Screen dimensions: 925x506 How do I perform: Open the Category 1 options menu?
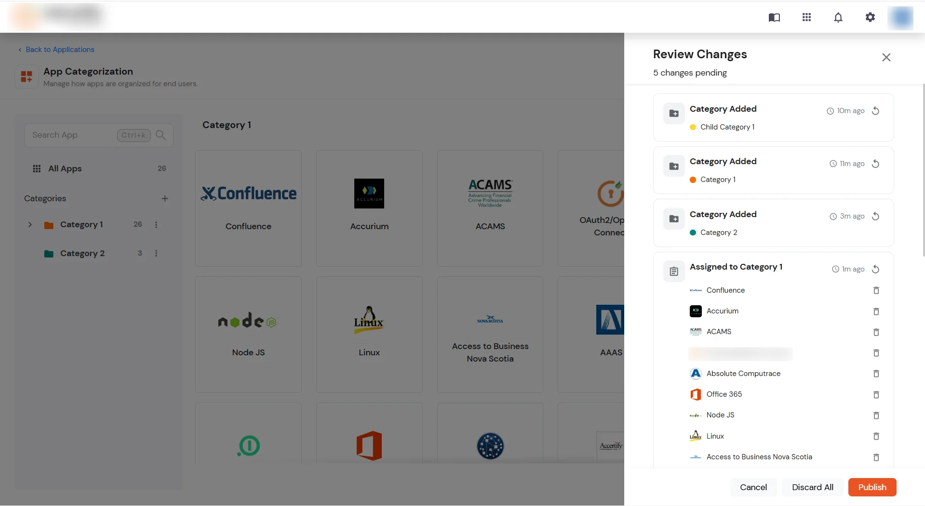point(156,225)
